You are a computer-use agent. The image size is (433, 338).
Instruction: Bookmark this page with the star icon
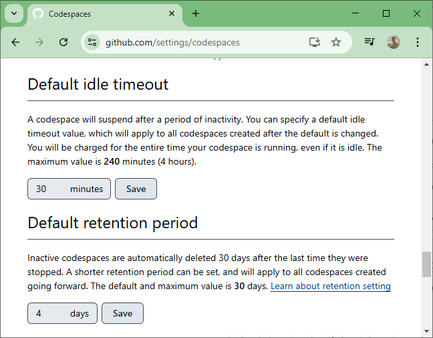click(336, 42)
